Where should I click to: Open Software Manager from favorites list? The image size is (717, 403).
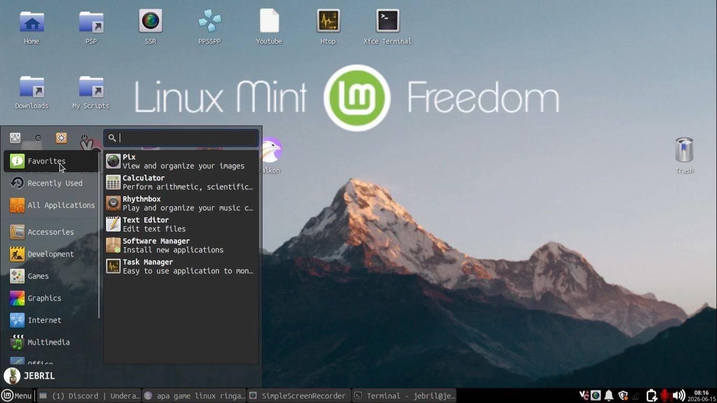coord(181,245)
